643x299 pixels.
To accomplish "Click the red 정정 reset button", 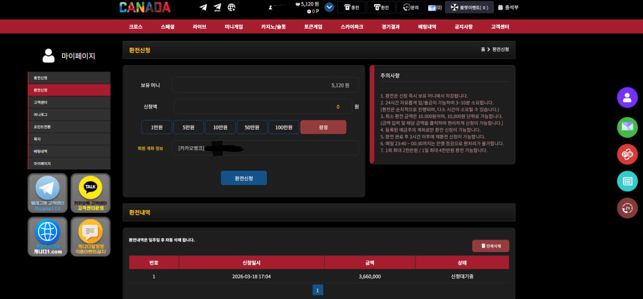I will (323, 127).
